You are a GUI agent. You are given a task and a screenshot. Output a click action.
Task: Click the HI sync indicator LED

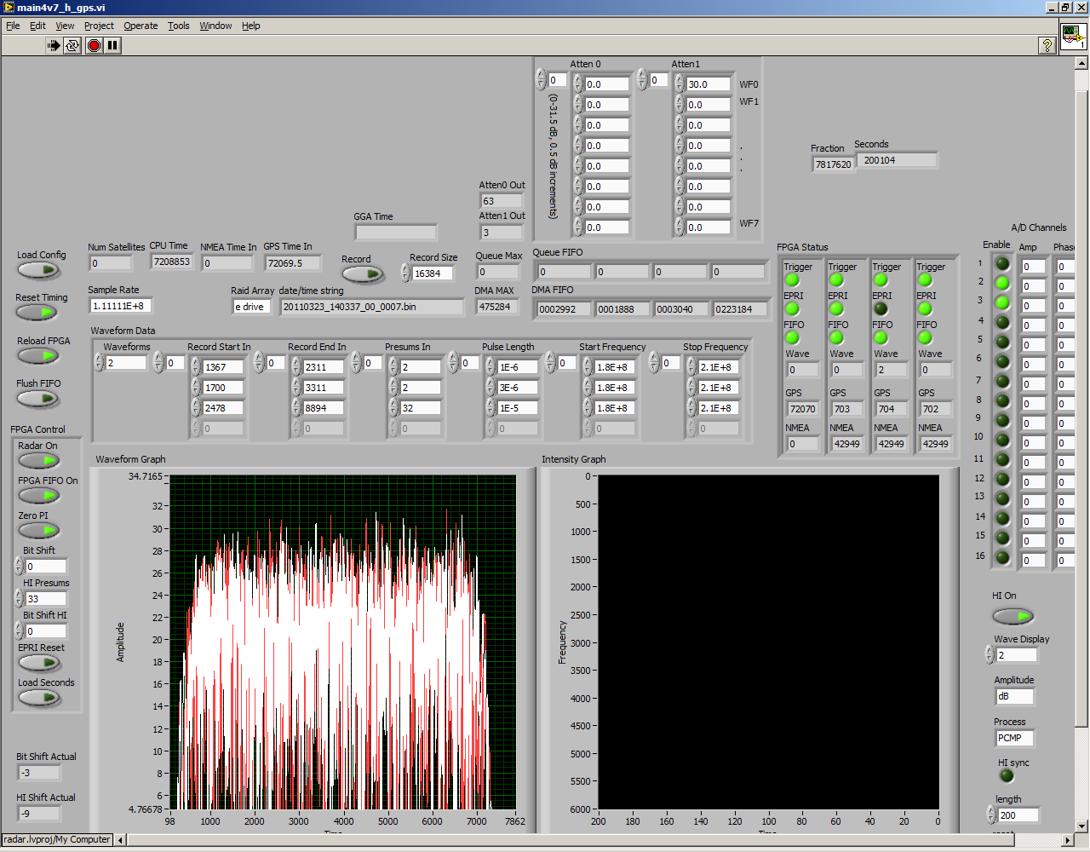click(x=1007, y=776)
